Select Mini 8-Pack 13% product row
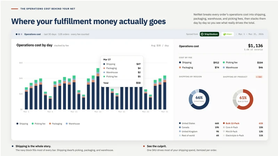Image resolution: width=278 pixels, height=156 pixels. click(243, 131)
